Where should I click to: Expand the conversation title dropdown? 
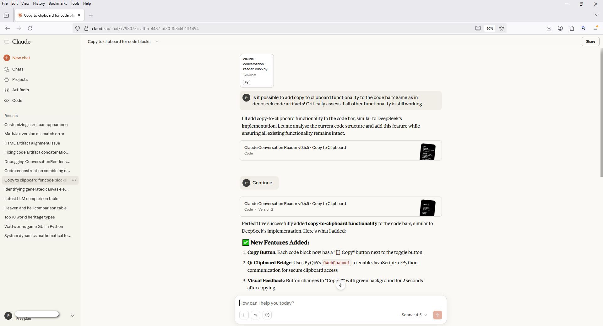point(157,42)
